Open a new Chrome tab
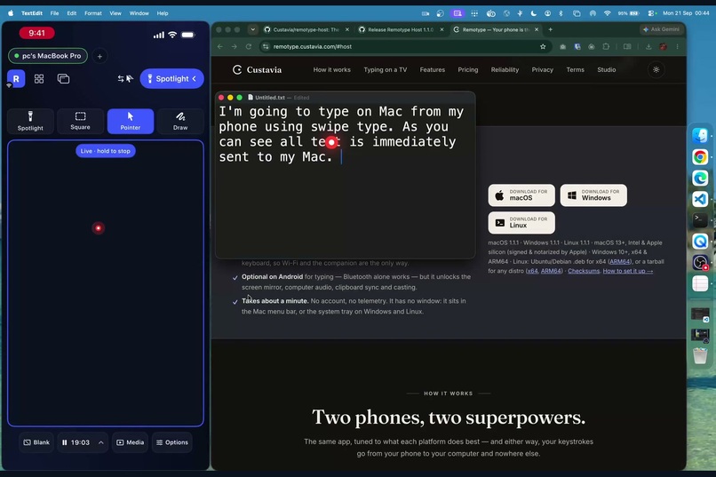The image size is (716, 477). [x=550, y=29]
